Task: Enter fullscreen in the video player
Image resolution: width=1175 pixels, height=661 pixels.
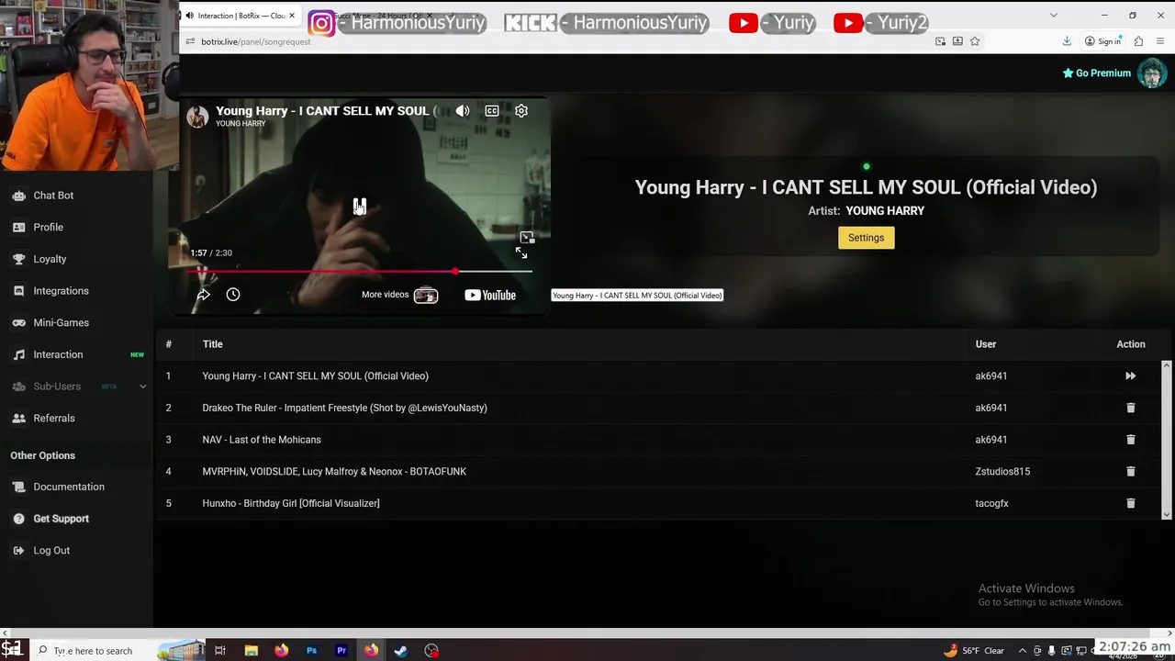Action: [x=521, y=253]
